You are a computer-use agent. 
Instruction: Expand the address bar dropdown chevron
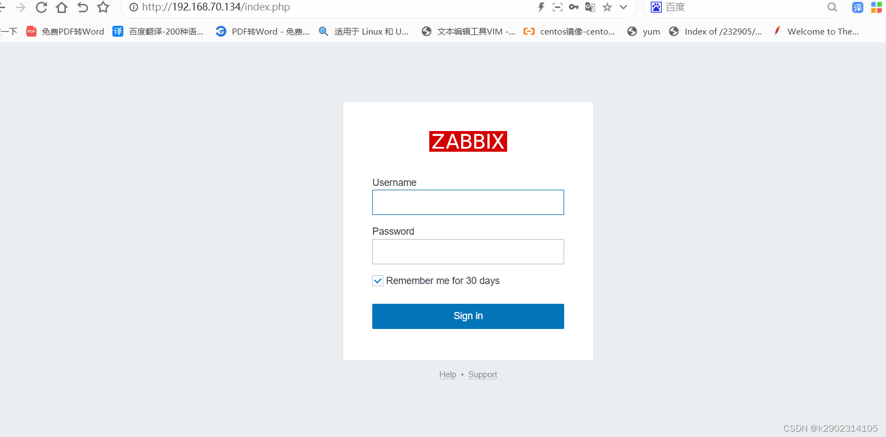[623, 7]
